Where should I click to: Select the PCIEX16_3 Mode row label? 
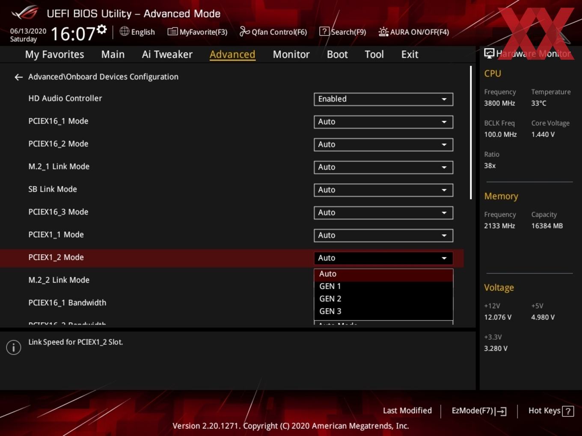tap(58, 212)
